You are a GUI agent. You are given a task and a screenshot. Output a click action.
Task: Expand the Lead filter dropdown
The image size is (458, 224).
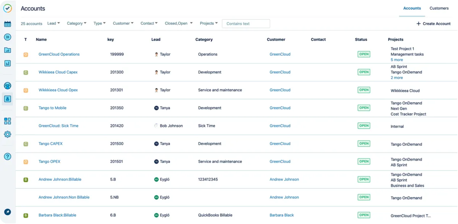click(53, 24)
